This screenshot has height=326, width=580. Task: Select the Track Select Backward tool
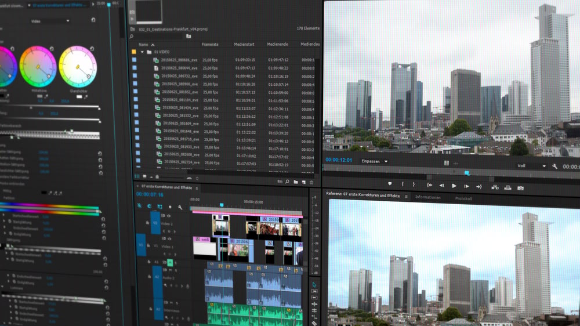click(314, 298)
